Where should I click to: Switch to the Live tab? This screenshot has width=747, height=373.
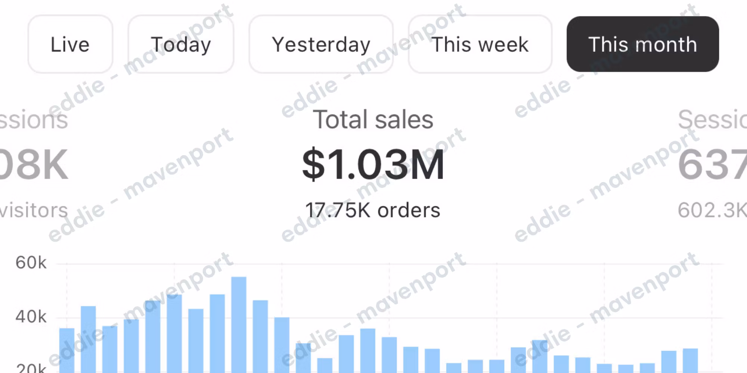70,44
